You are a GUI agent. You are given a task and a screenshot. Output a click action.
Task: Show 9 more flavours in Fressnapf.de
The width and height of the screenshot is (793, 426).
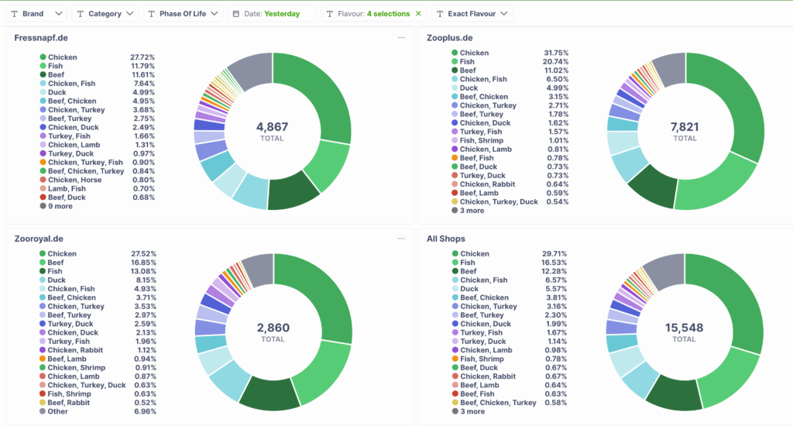59,206
